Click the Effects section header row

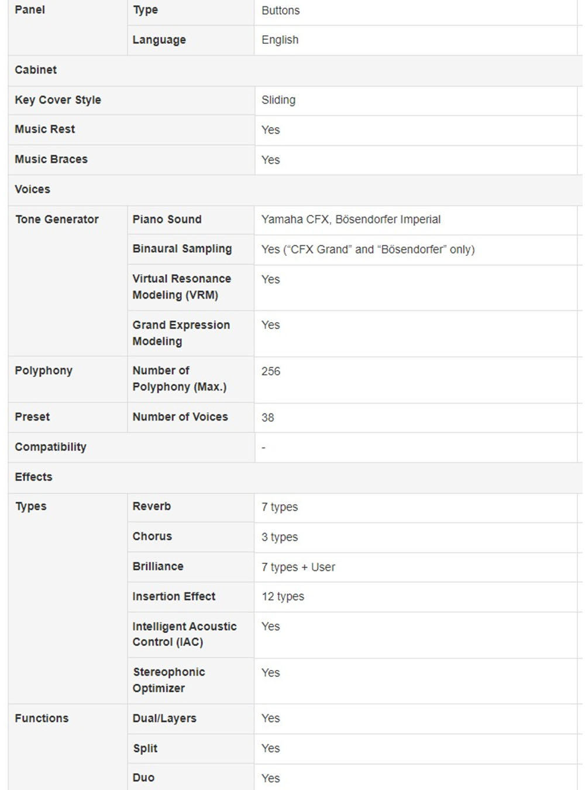pyautogui.click(x=295, y=477)
